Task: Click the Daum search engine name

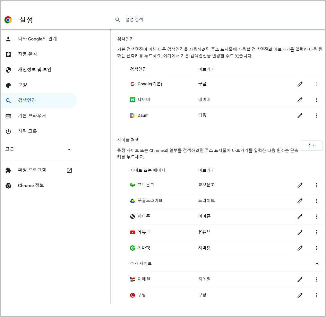Action: (x=143, y=116)
